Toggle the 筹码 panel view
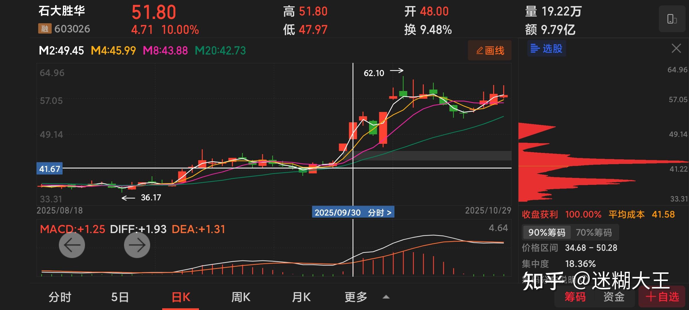689x310 pixels. click(x=575, y=297)
